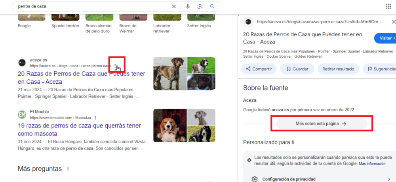Click the El Mueble beagle thumbnail

pyautogui.click(x=170, y=126)
